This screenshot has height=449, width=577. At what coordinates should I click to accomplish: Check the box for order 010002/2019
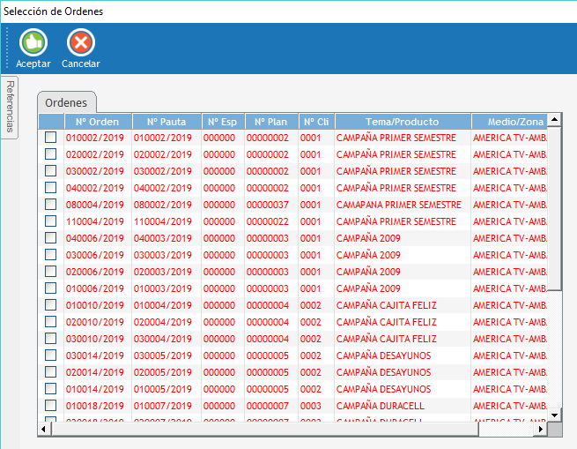(x=50, y=138)
